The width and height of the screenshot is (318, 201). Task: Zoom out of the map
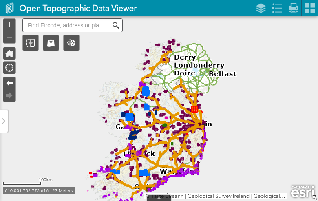coord(9,37)
